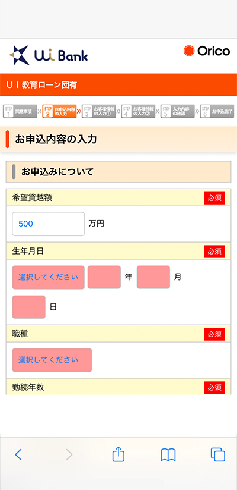
Task: Select the STEP 2 お申込内容の入力 indicator
Action: click(x=59, y=111)
